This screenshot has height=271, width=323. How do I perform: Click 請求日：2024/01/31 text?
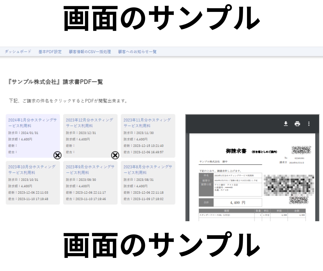point(23,133)
